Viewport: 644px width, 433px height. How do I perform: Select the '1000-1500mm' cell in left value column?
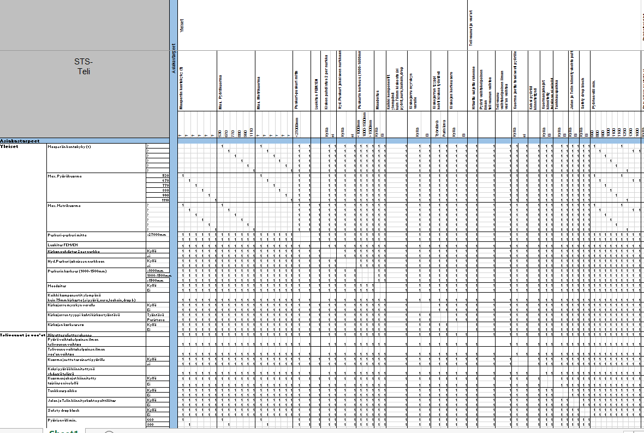click(x=158, y=276)
